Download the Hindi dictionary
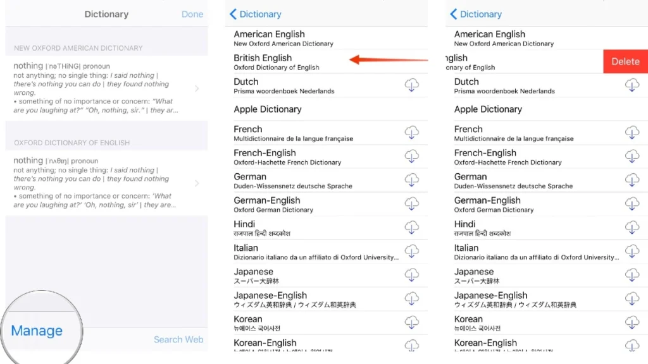Image resolution: width=648 pixels, height=364 pixels. [412, 227]
